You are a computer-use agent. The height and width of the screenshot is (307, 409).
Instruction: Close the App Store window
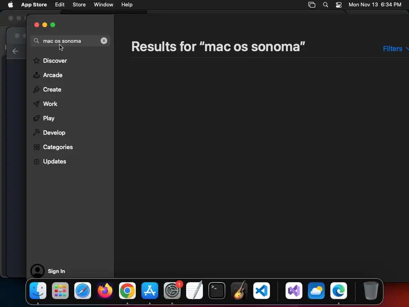pos(37,25)
